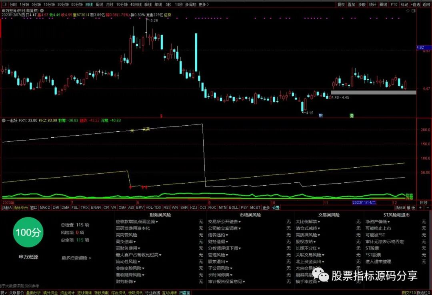Viewport: 432px width, 295px height.
Task: Open the 板块资讯 bottom tab
Action: click(135, 293)
